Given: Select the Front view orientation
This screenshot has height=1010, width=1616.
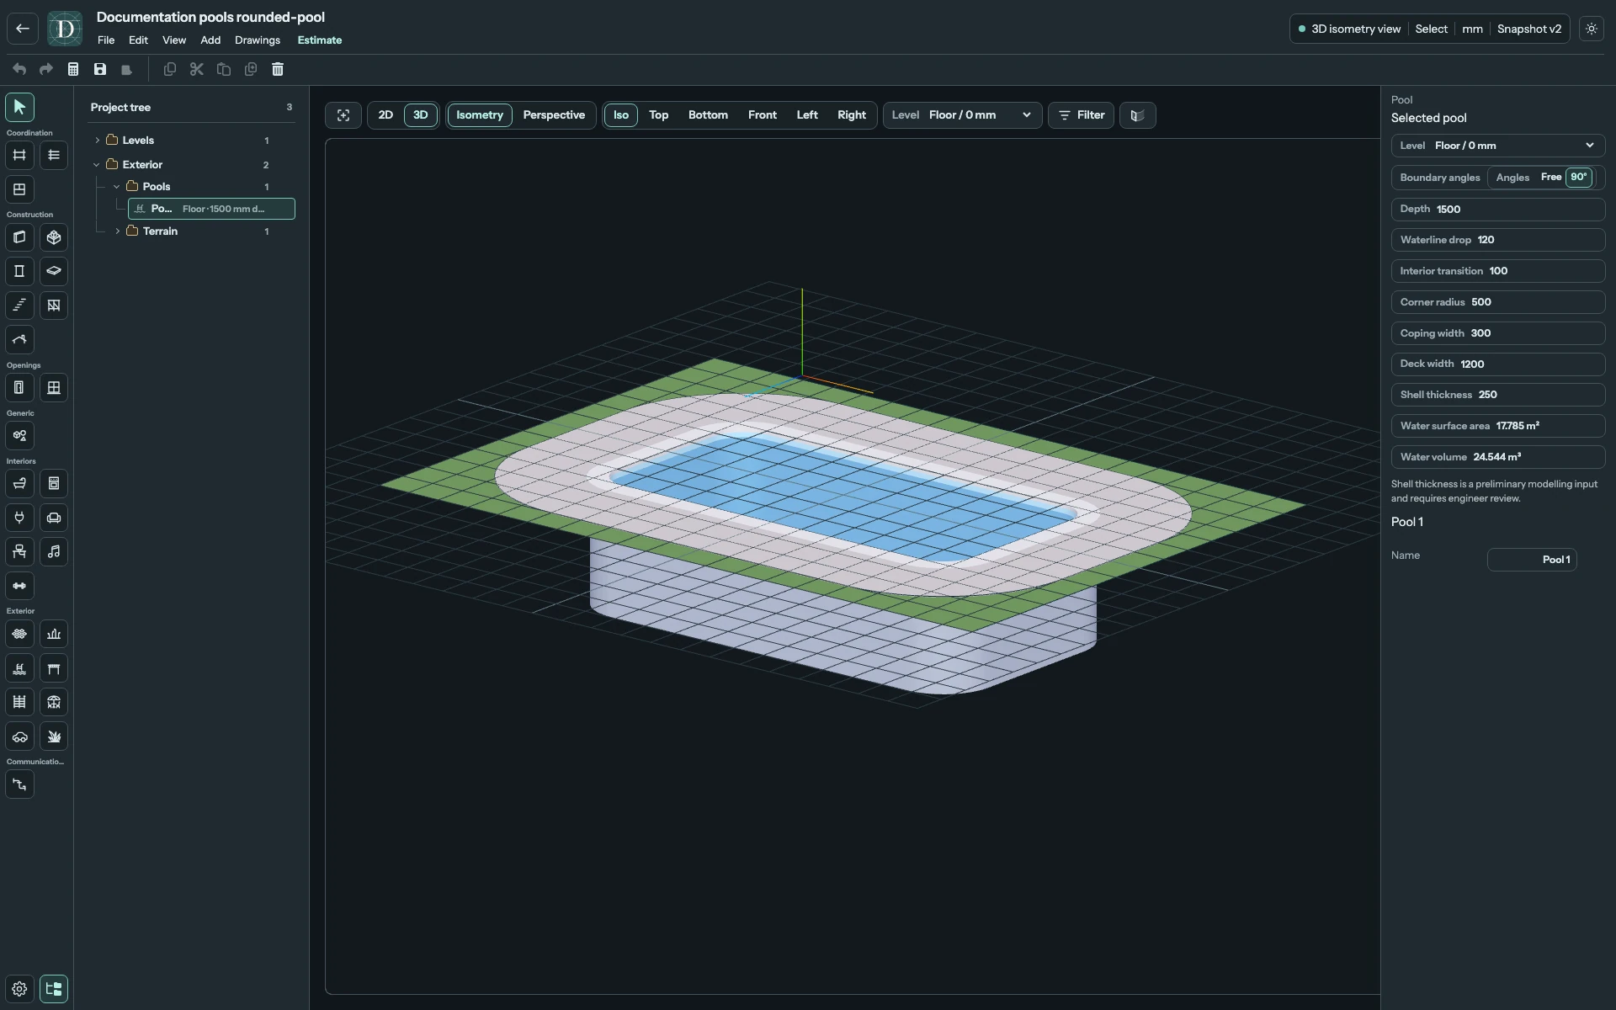Looking at the screenshot, I should tap(763, 115).
